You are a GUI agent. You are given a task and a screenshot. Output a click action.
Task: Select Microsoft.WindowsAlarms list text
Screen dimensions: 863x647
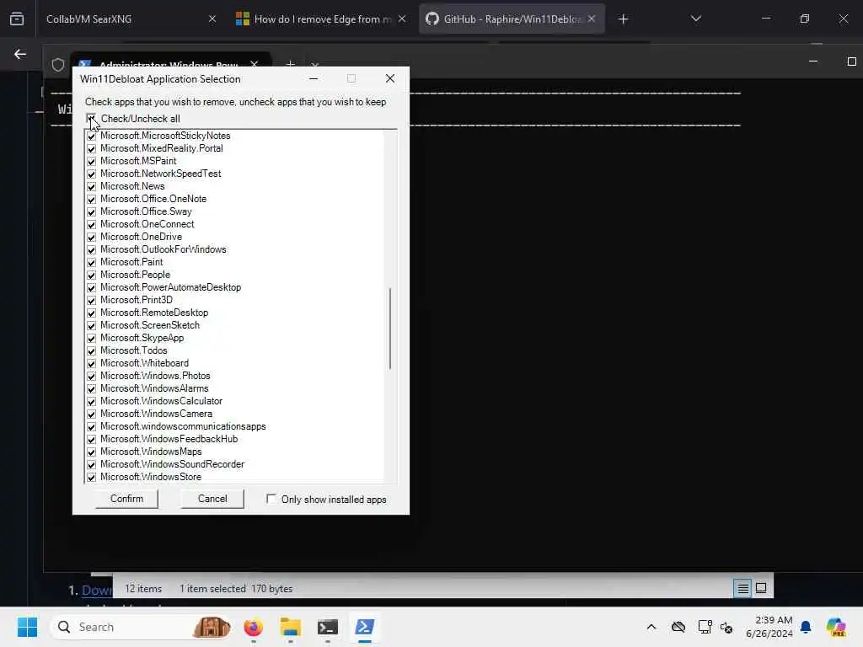(x=154, y=389)
